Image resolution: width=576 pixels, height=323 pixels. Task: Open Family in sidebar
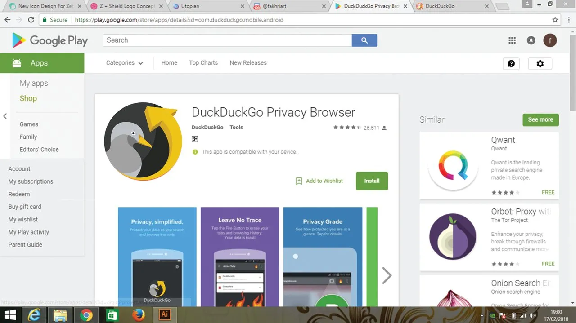[28, 137]
